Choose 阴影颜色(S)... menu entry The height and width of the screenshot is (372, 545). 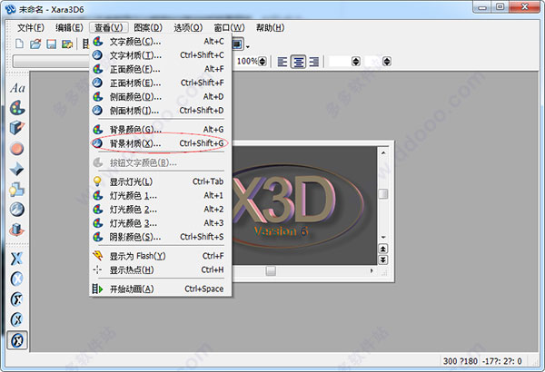click(160, 237)
